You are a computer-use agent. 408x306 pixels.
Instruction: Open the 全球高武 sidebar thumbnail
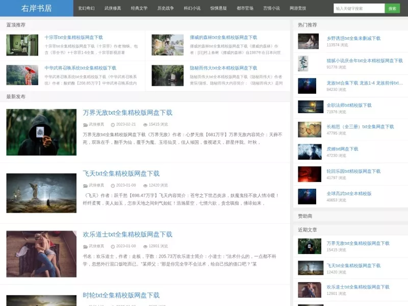[307, 196]
